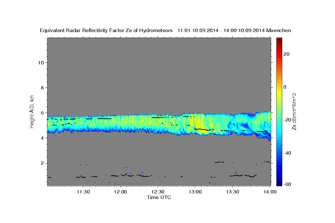The image size is (335, 223).
Task: Click the 12:30 time tick label
Action: tap(158, 192)
